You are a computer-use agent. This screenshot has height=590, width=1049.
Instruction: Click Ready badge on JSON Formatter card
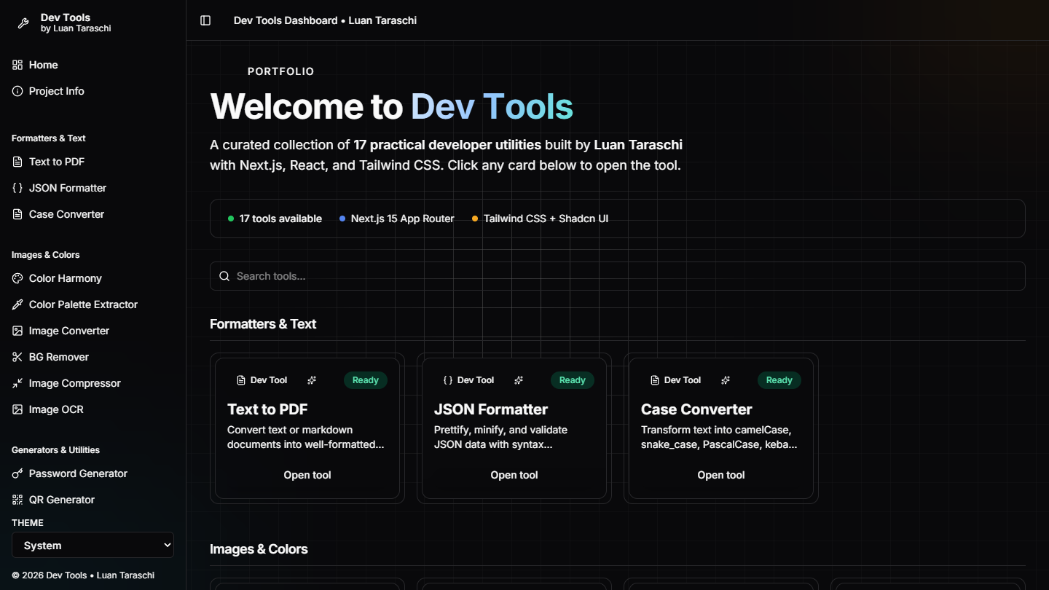pyautogui.click(x=573, y=380)
